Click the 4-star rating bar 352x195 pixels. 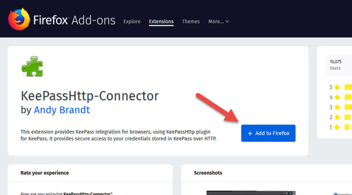click(x=348, y=97)
